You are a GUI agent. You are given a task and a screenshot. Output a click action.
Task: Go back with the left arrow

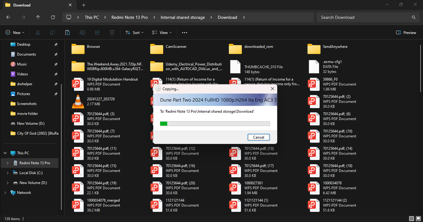[8, 17]
